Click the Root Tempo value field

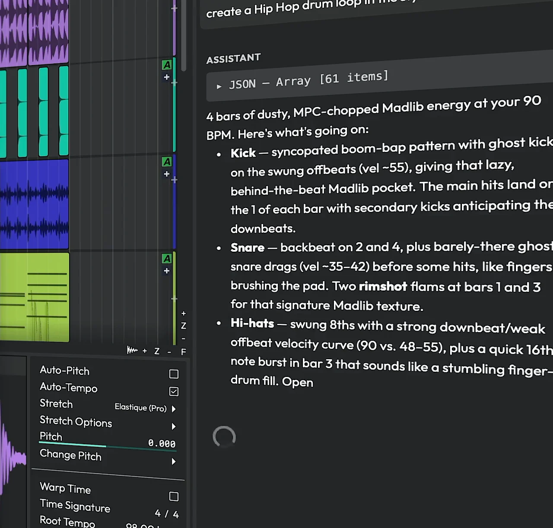(143, 526)
